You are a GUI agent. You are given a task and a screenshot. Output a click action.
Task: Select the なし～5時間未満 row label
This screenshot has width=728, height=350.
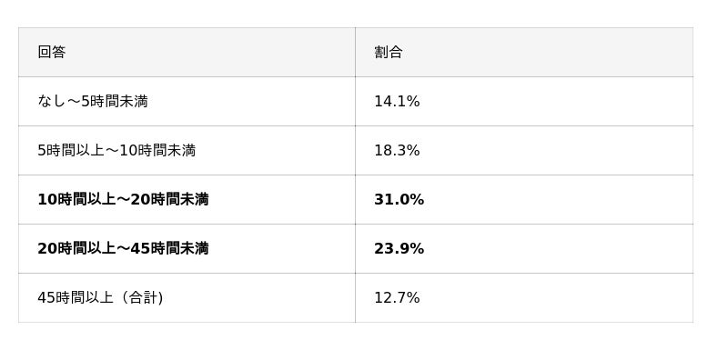(x=93, y=101)
